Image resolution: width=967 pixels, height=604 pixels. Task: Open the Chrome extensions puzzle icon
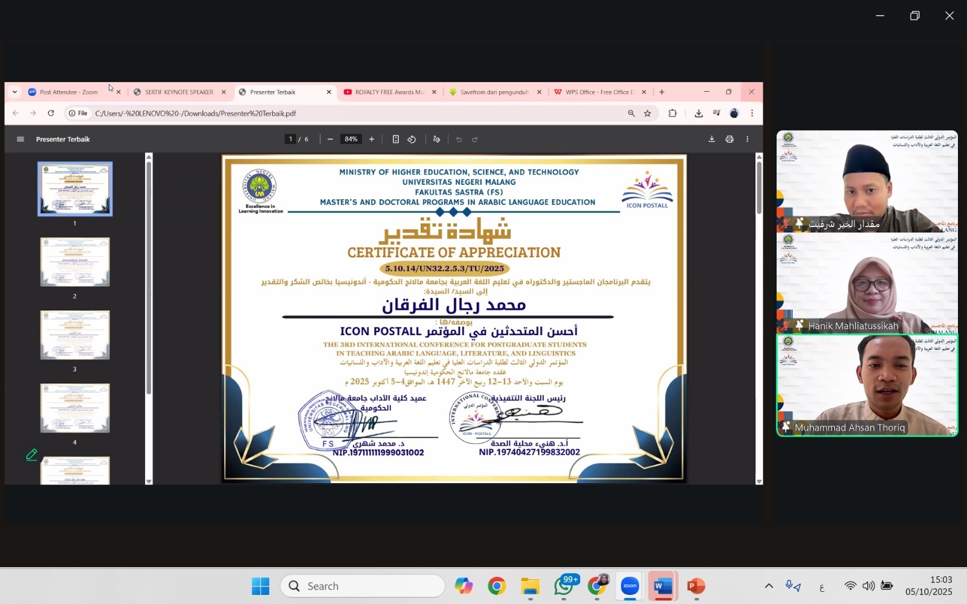tap(672, 114)
